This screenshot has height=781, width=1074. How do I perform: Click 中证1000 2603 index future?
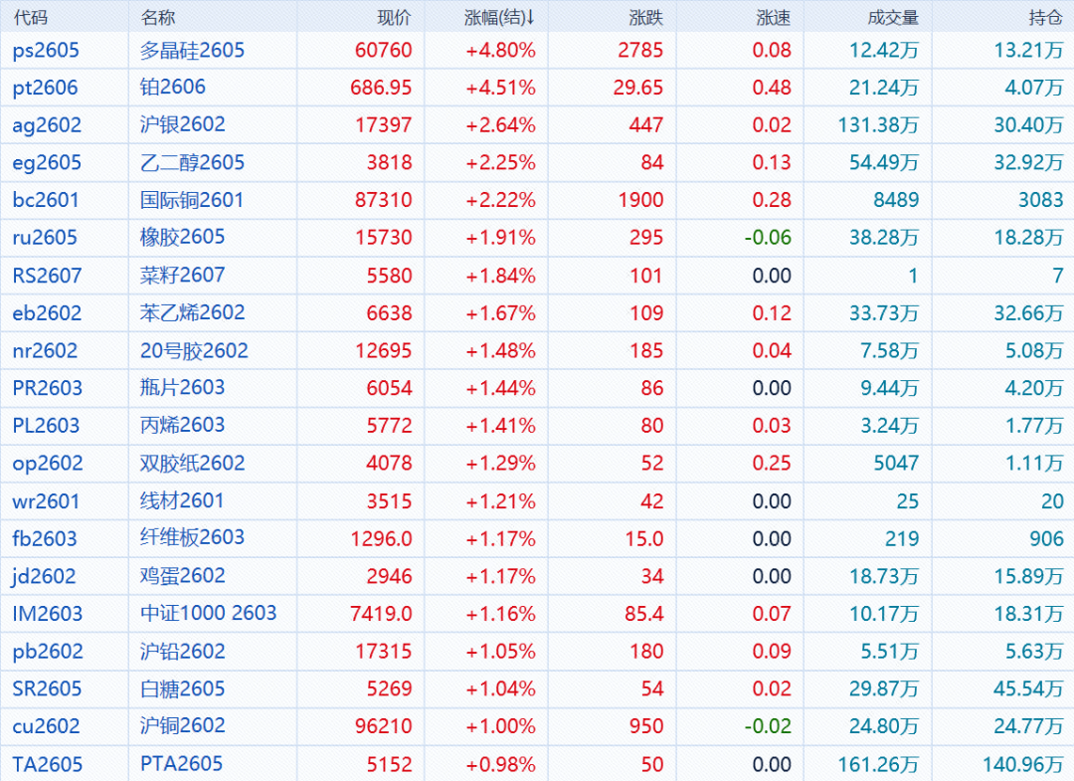click(208, 614)
